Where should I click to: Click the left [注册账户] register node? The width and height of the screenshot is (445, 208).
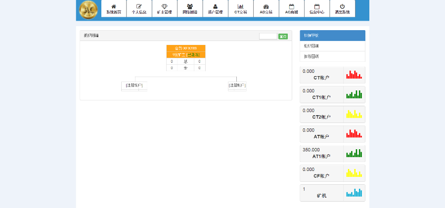click(134, 85)
